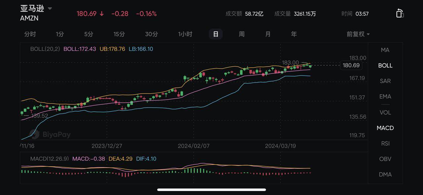The image size is (423, 195).
Task: Enable the MA indicator
Action: 385,50
